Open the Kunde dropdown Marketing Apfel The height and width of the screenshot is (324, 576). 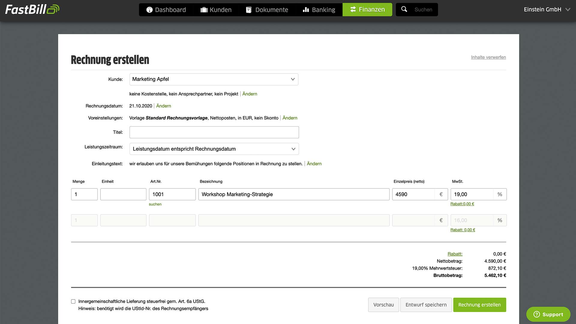(x=214, y=79)
